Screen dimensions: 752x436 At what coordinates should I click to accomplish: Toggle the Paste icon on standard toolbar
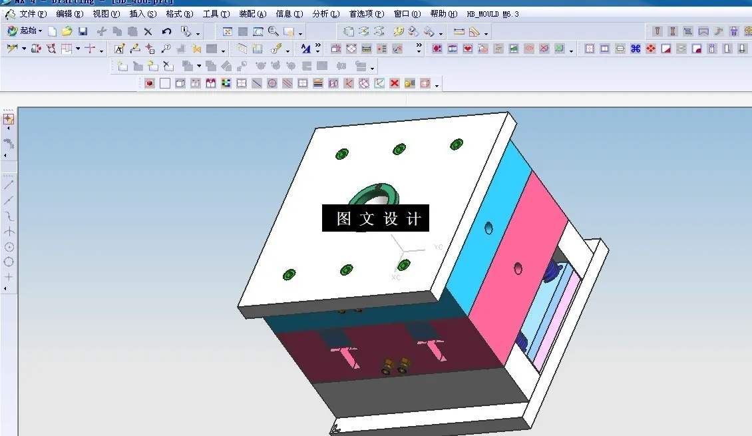[133, 31]
